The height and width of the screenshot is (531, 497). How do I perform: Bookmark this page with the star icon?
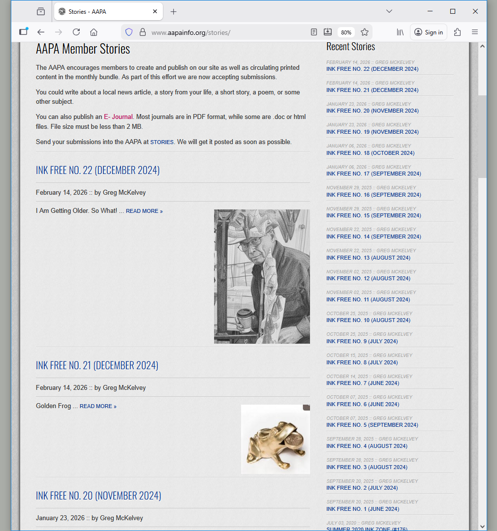tap(364, 32)
